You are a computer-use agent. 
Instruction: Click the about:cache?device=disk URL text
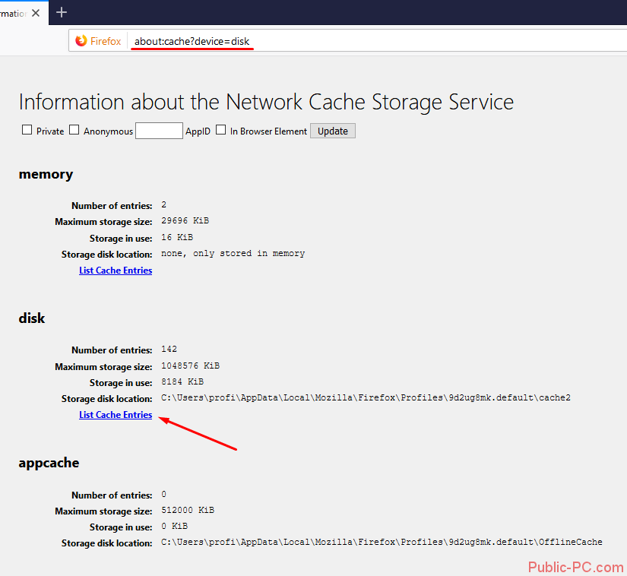click(x=192, y=41)
